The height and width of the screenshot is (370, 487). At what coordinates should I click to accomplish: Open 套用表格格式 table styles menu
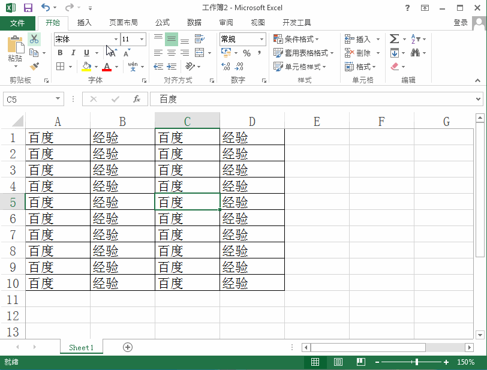coord(303,53)
